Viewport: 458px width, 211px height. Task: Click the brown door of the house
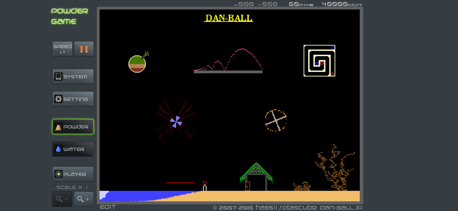coord(248,186)
